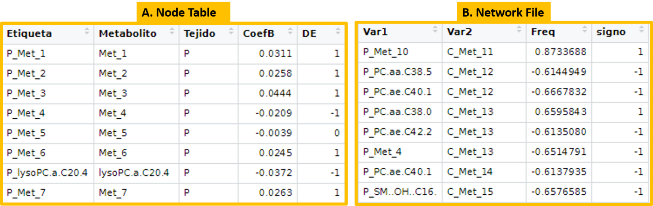Click the lysoPC.a.C20.4 Metabolito cell
Image resolution: width=653 pixels, height=206 pixels.
tap(137, 173)
